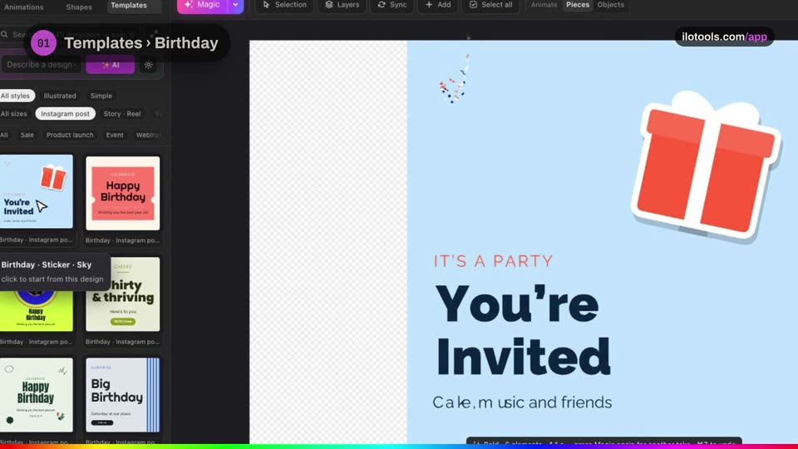Viewport: 798px width, 449px height.
Task: Activate the Selection tool
Action: 284,5
